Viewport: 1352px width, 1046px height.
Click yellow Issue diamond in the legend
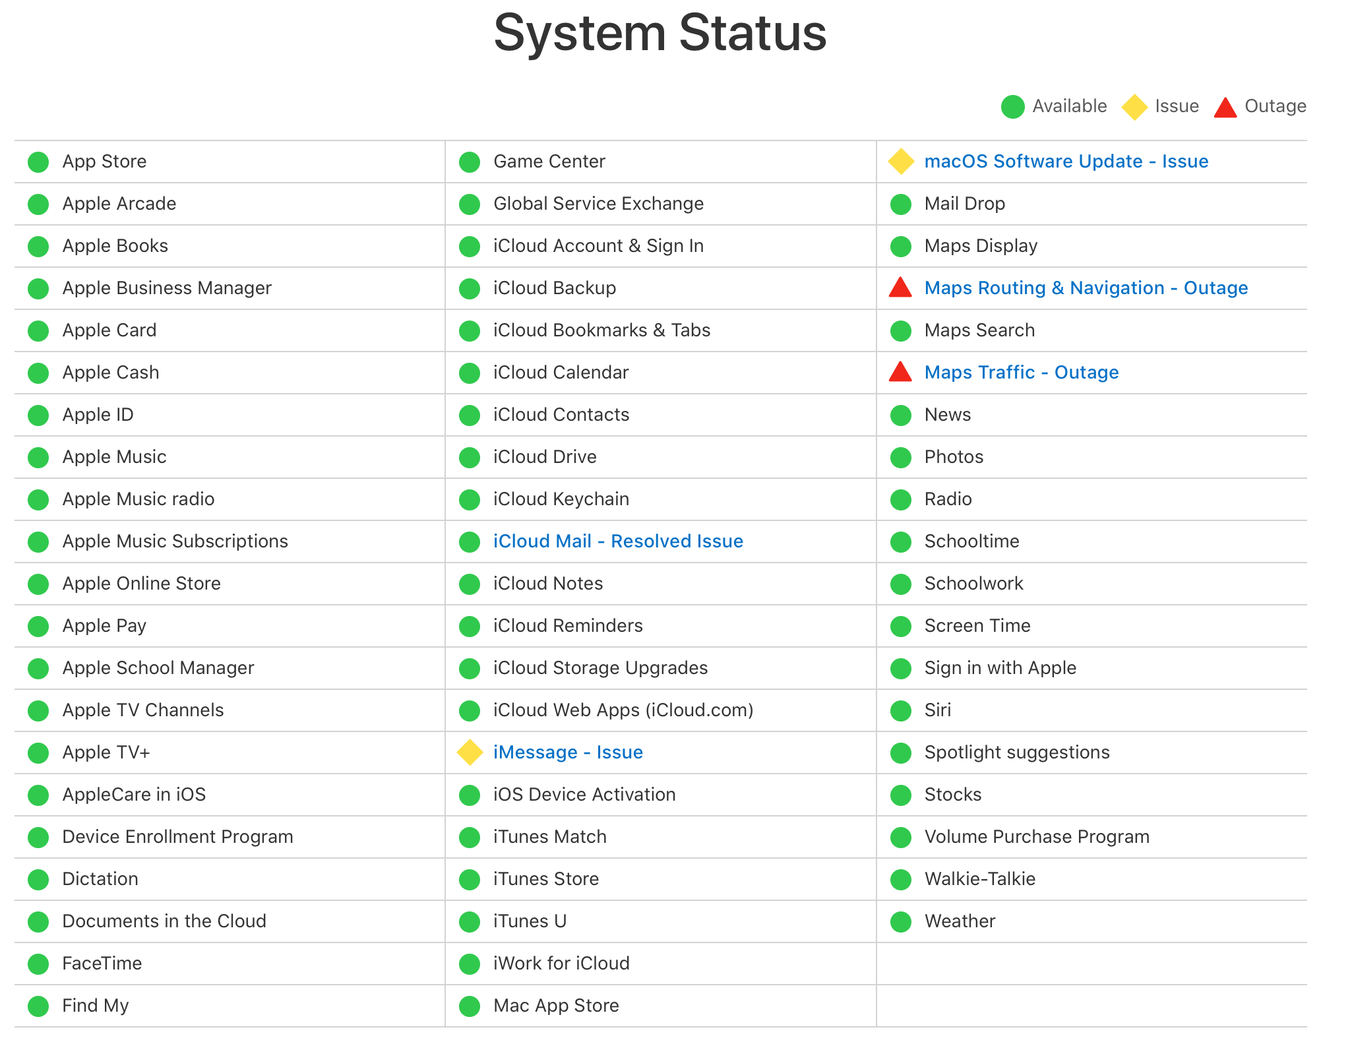tap(1134, 107)
